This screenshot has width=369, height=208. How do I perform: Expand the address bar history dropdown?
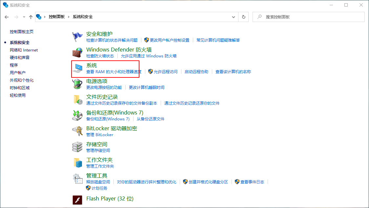(234, 17)
